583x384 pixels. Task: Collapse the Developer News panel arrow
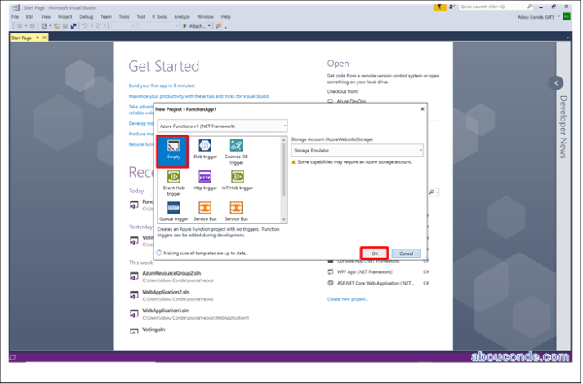557,82
